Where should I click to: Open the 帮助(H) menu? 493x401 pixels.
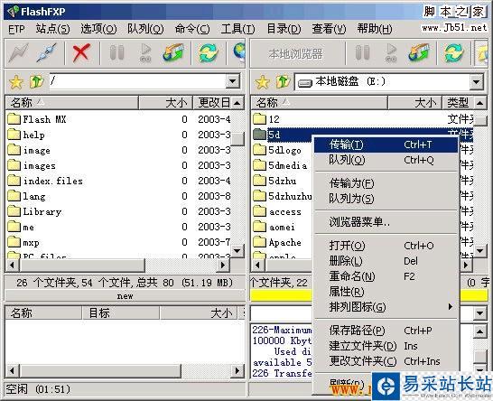coord(375,29)
